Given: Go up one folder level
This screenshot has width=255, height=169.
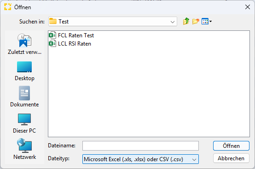Looking at the screenshot, I should (186, 21).
